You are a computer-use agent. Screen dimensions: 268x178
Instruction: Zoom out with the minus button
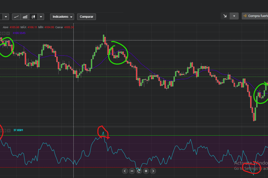tap(132, 171)
